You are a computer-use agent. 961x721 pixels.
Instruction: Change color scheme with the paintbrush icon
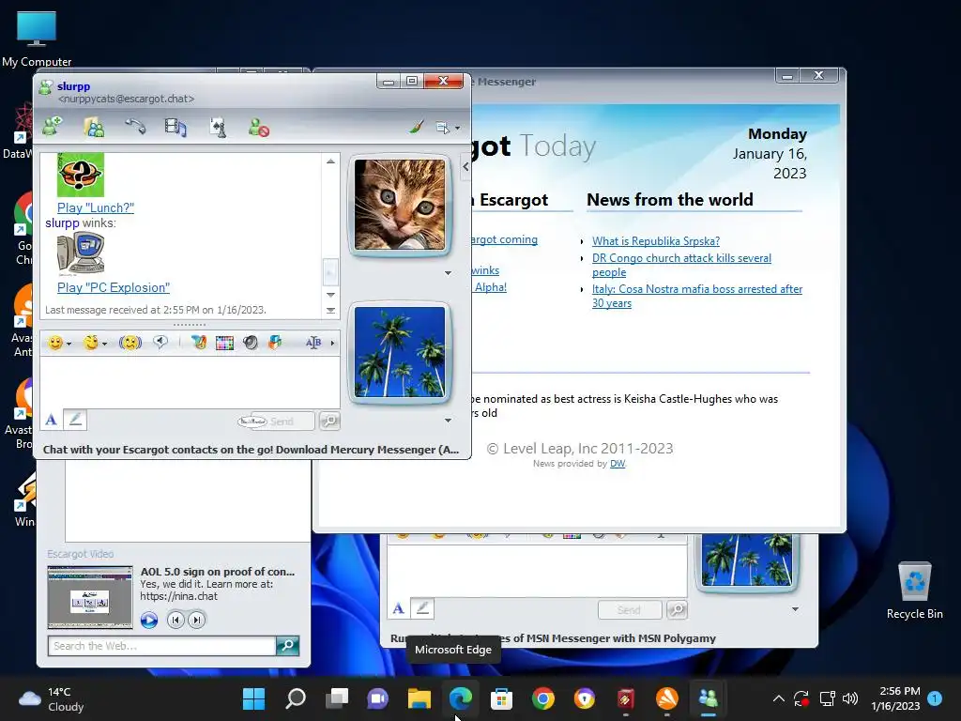pyautogui.click(x=417, y=127)
